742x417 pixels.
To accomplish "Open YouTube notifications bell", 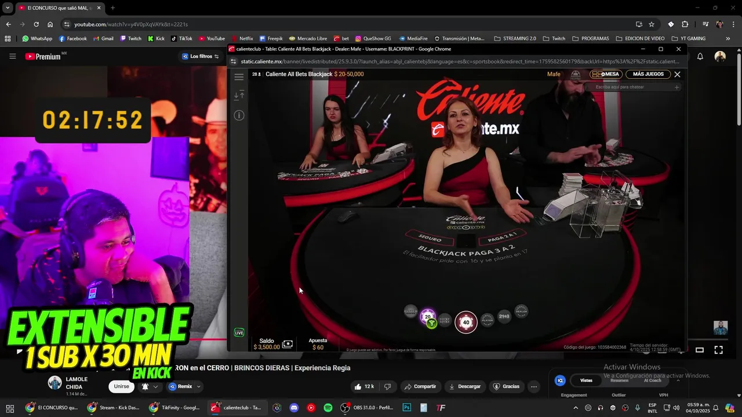I will [x=700, y=56].
